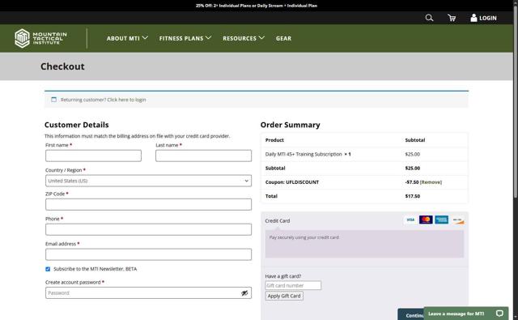
Task: Focus the Gift card number field
Action: [x=293, y=285]
